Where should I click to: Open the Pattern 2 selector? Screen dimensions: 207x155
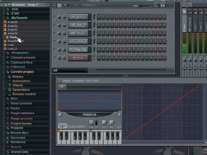[x=89, y=5]
